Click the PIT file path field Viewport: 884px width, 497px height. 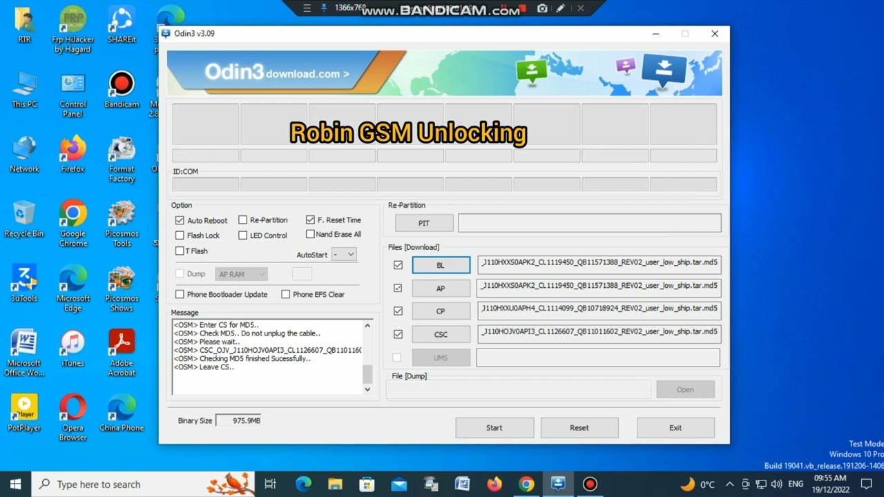(589, 223)
